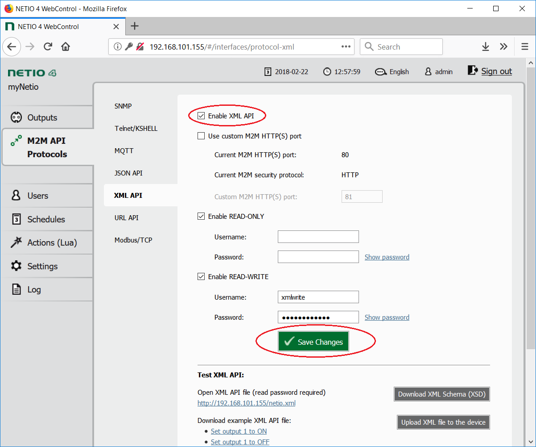Select the XML API tab
536x447 pixels.
[140, 195]
